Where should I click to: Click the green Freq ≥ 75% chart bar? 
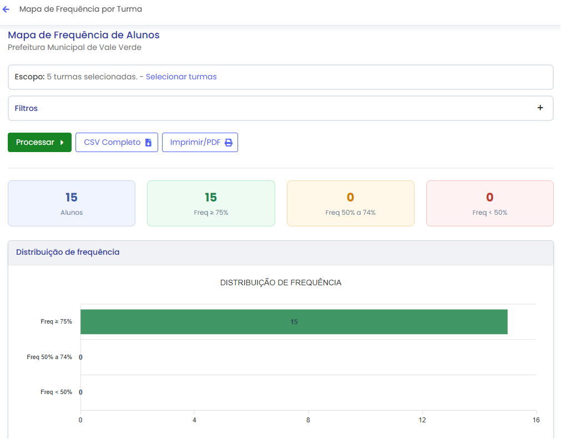coord(294,322)
